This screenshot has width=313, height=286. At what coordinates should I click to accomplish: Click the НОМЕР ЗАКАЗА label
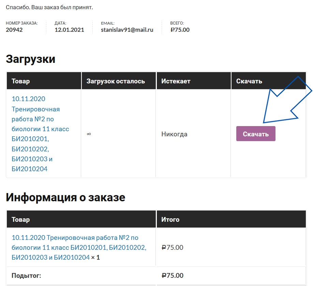[22, 23]
